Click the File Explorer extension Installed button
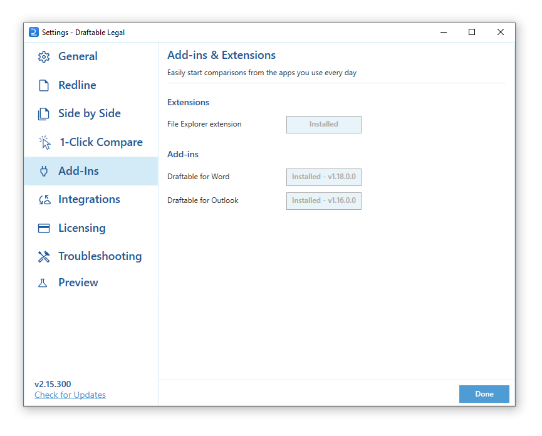542x436 pixels. point(323,125)
